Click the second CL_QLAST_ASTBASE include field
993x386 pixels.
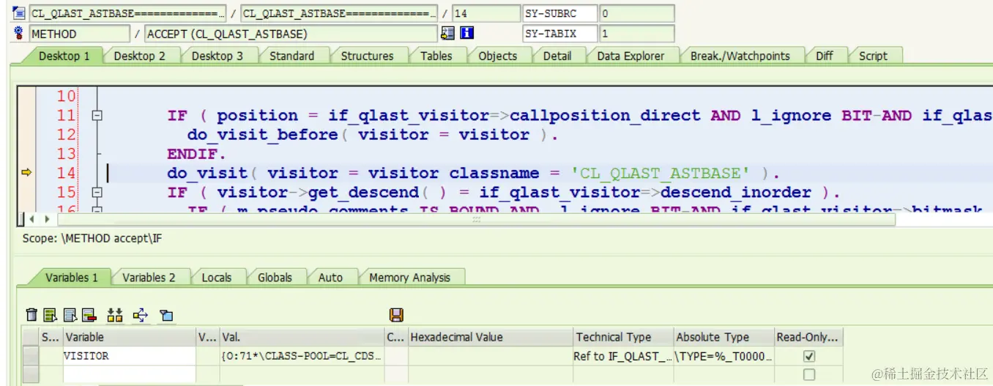click(339, 13)
